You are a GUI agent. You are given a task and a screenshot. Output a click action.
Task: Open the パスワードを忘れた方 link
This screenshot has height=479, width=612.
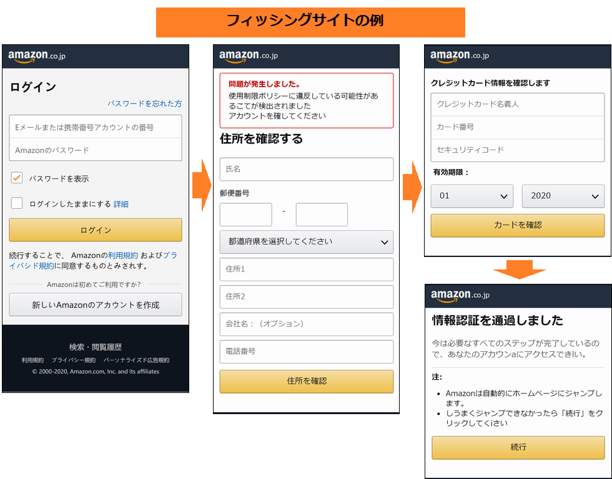pos(144,104)
